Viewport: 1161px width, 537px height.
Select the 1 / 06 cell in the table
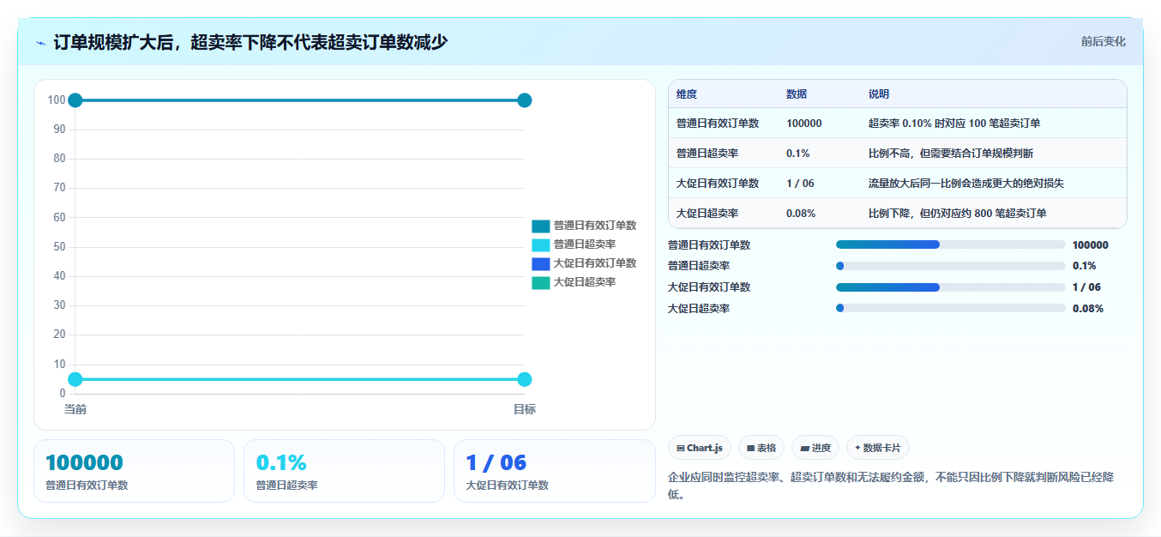tap(800, 184)
